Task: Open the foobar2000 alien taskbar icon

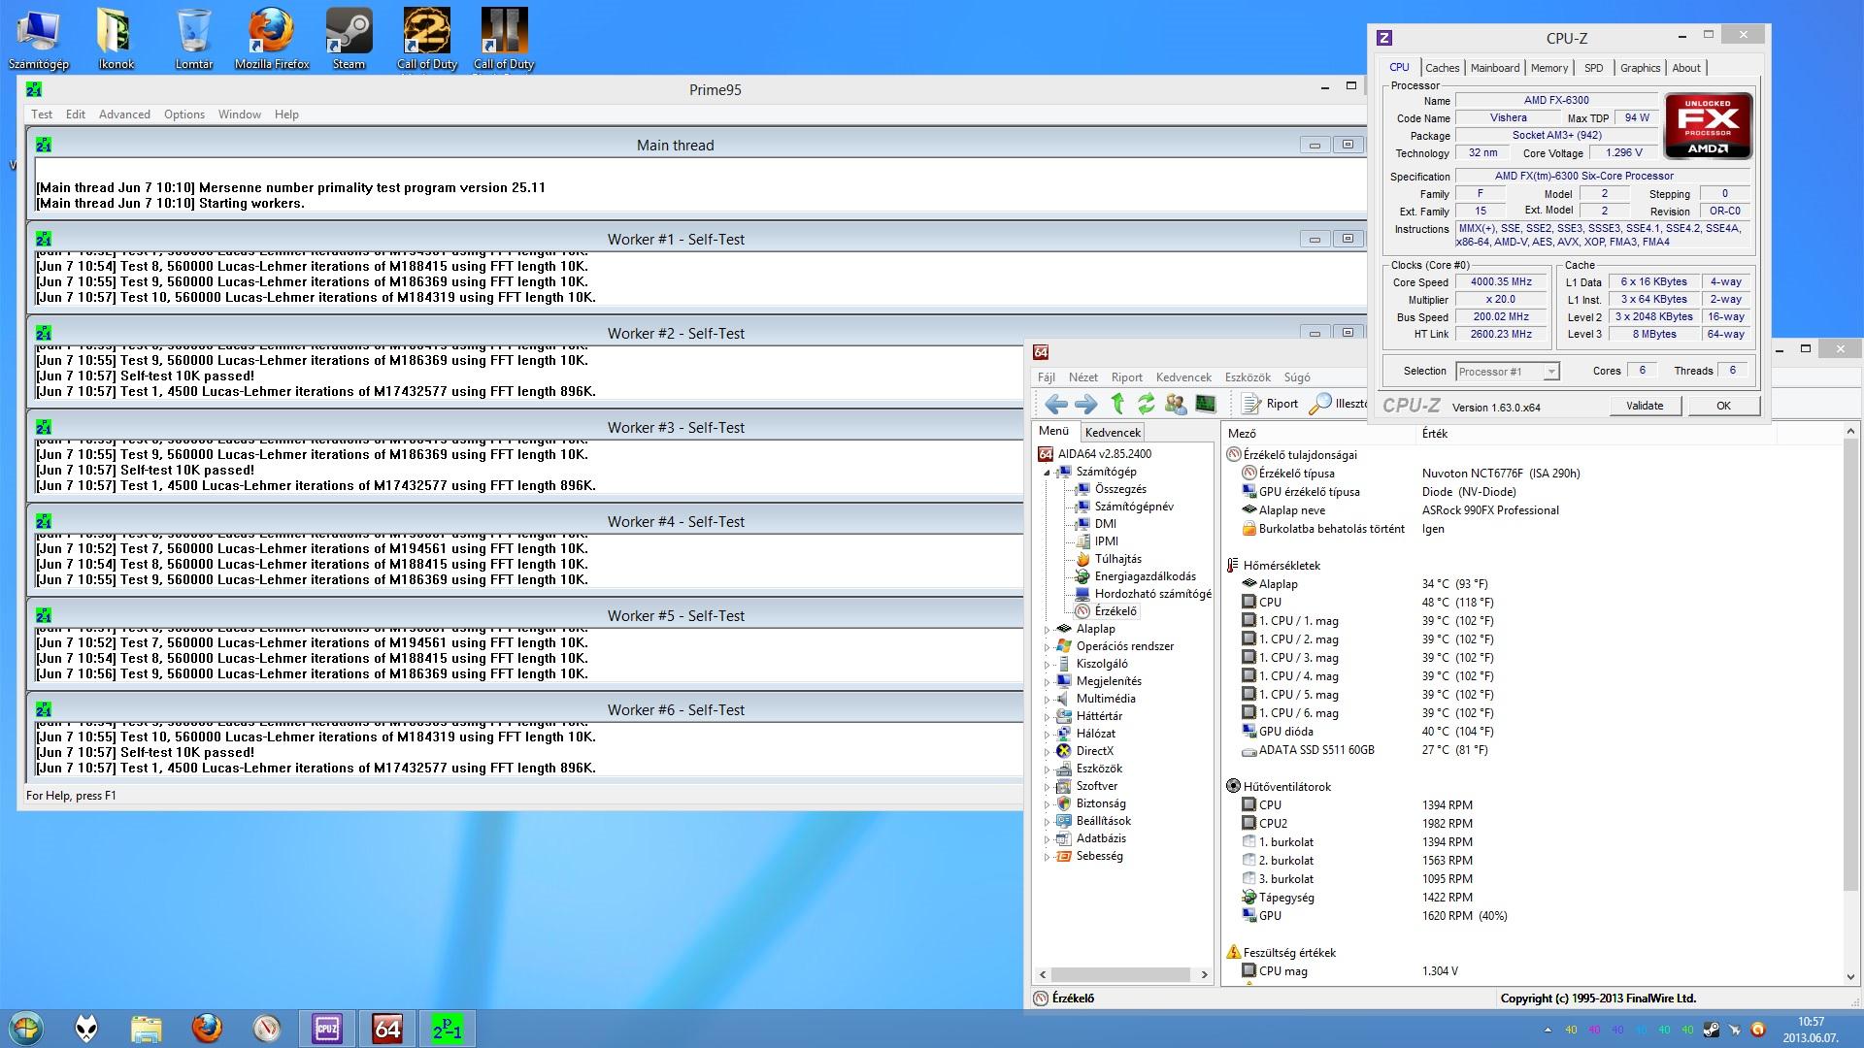Action: 86,1029
